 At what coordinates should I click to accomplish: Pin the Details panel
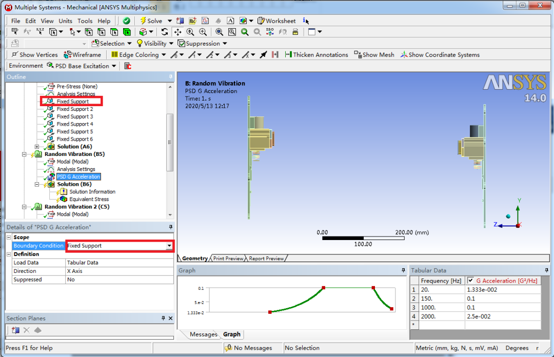171,227
